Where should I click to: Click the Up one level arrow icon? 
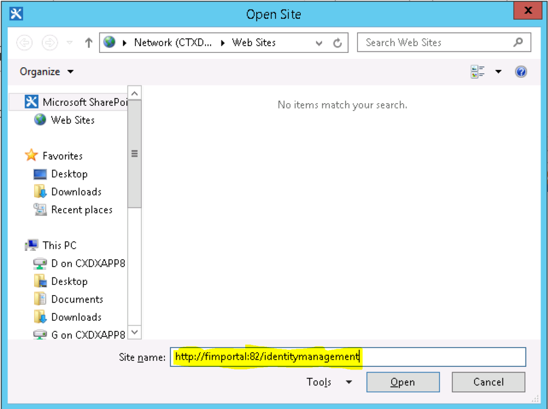click(x=89, y=43)
